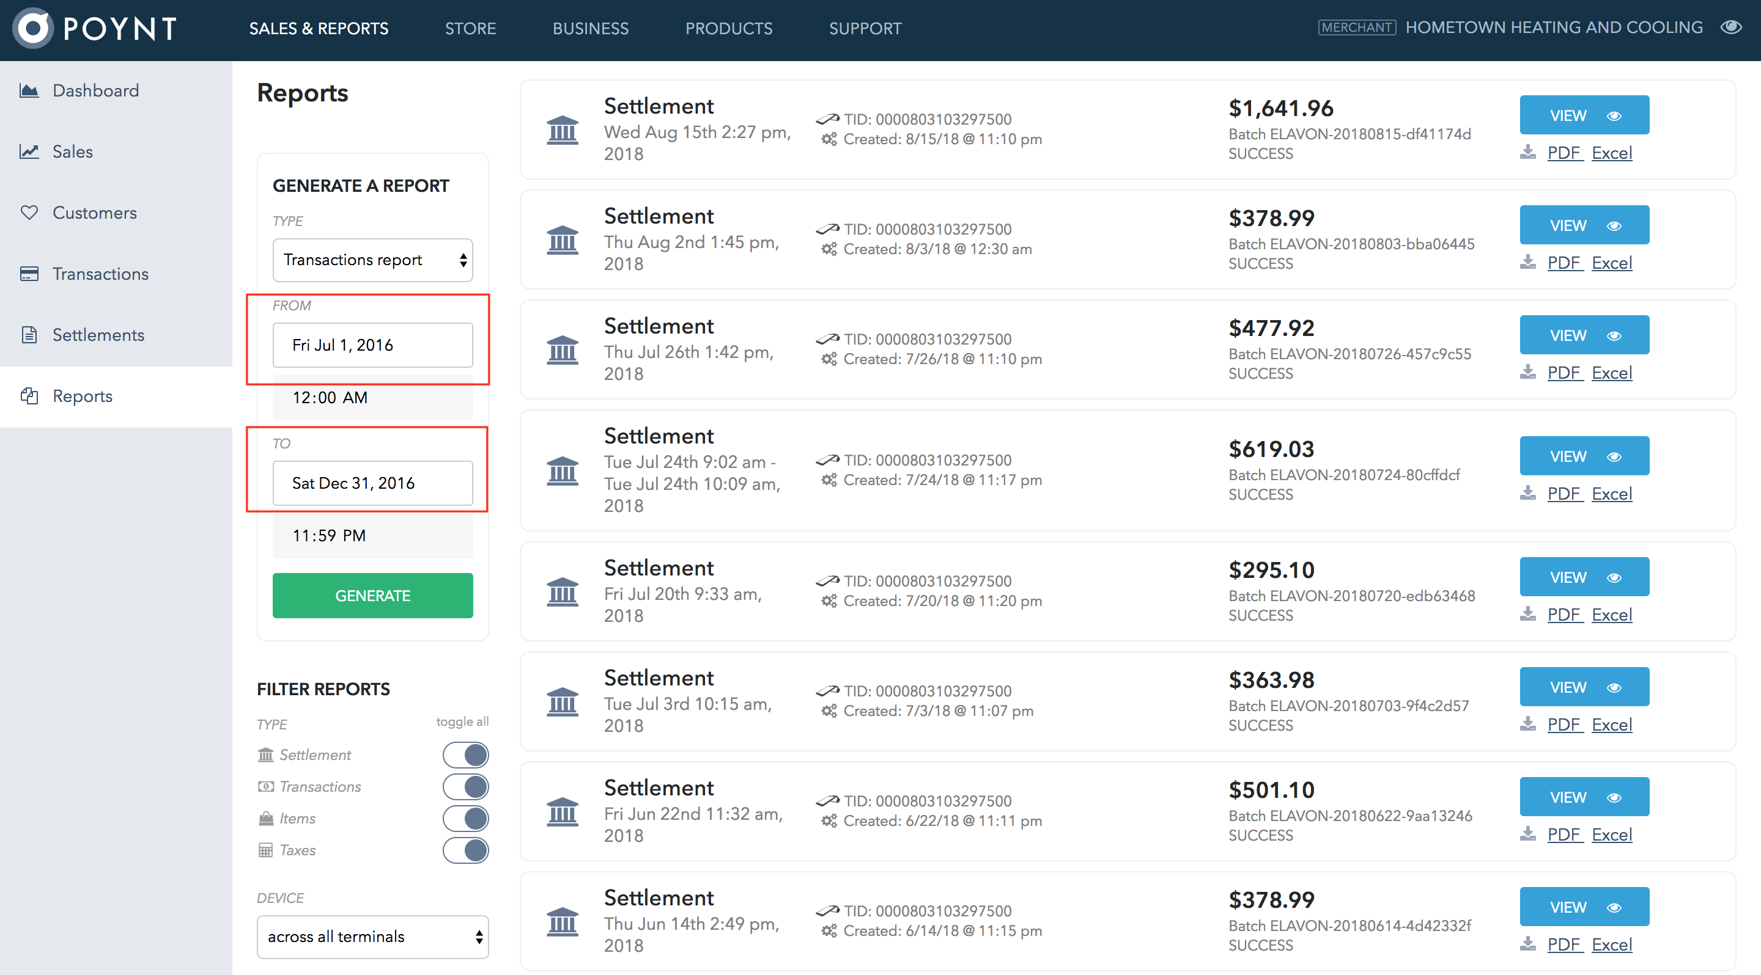
Task: Click download icon for ELAVON-20180726 batch
Action: (x=1528, y=371)
